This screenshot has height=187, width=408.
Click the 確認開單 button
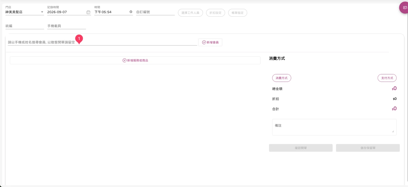pyautogui.click(x=301, y=148)
